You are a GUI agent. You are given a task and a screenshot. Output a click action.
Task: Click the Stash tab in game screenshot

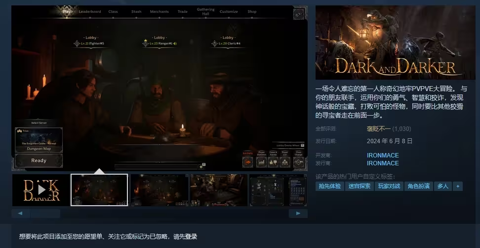(136, 12)
